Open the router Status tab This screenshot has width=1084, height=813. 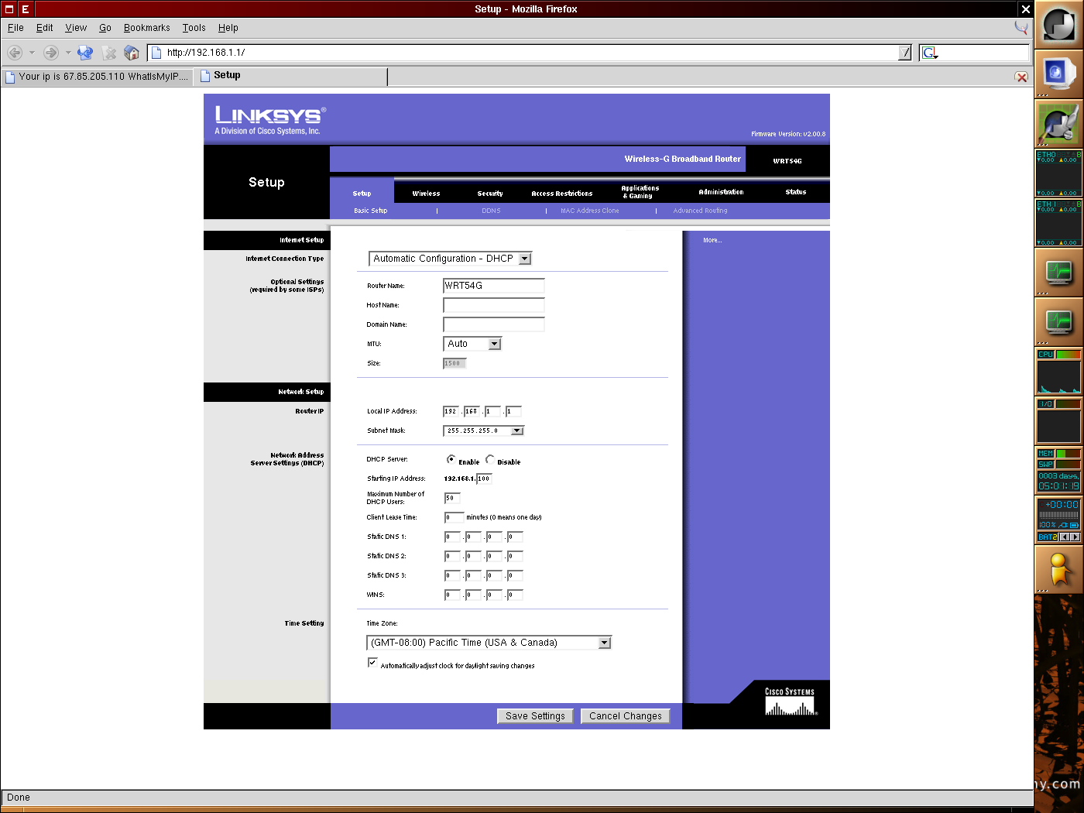pos(796,192)
